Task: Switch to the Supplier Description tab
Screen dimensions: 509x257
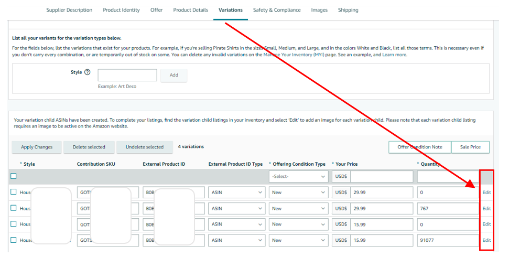Action: (69, 10)
